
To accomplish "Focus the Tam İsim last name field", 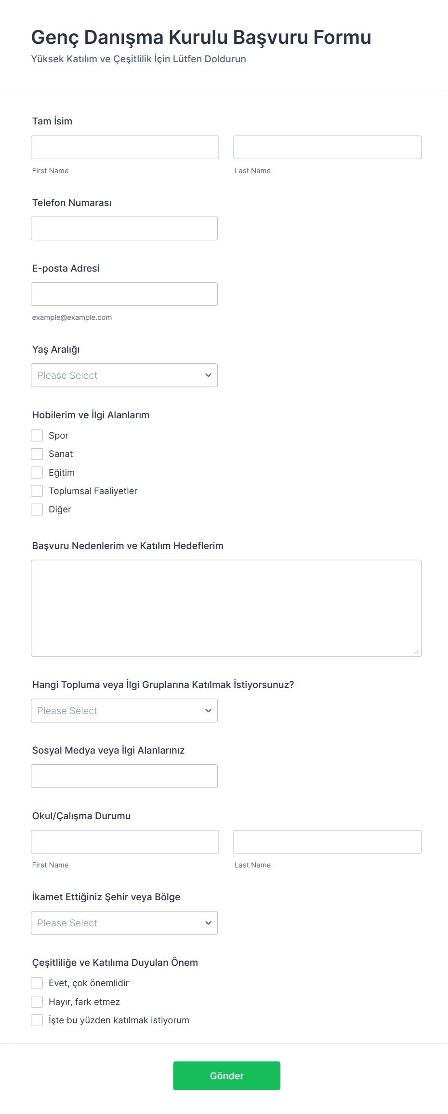I will 327,147.
